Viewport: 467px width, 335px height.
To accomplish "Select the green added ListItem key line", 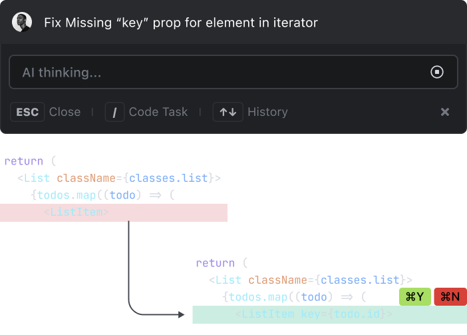I will tap(330, 314).
